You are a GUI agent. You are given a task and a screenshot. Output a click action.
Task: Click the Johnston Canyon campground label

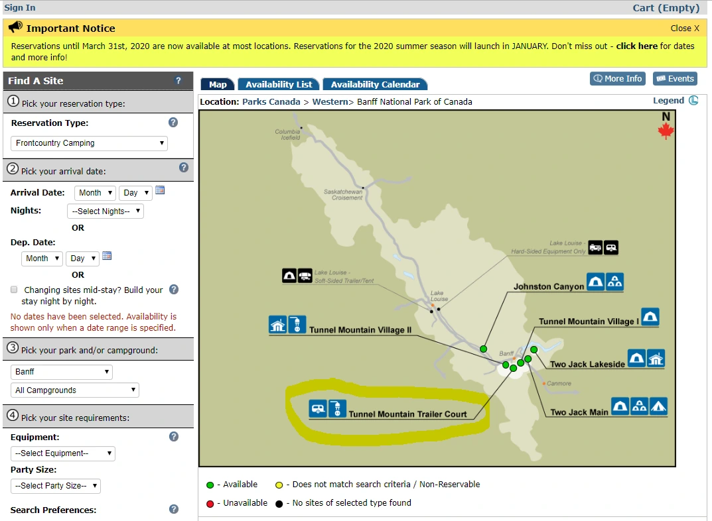549,286
